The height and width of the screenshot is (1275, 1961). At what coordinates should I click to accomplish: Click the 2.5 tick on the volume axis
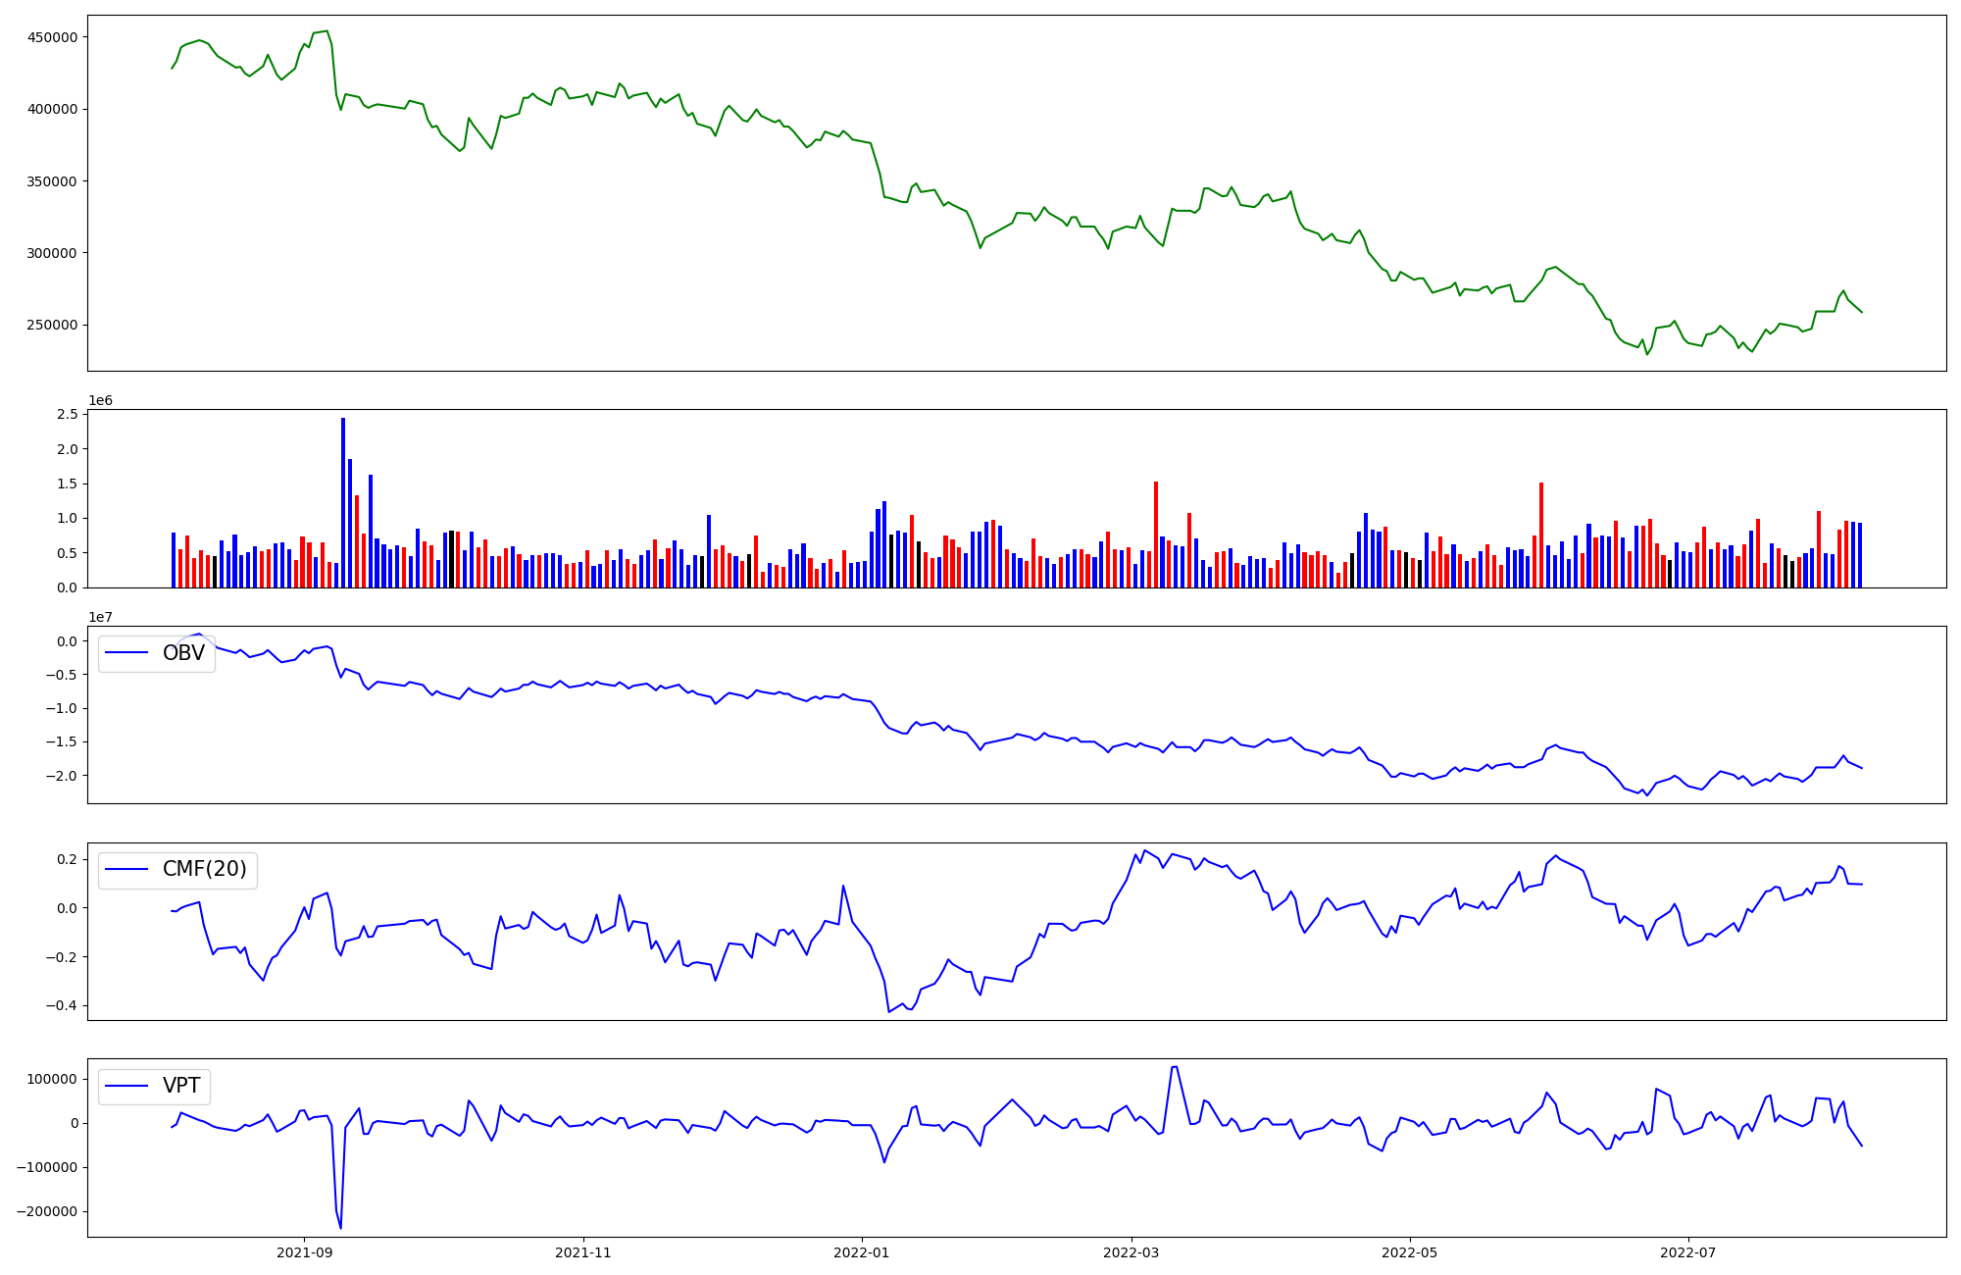[68, 414]
